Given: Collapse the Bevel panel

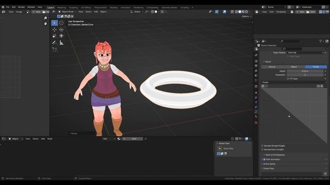Looking at the screenshot, I should coord(268,62).
